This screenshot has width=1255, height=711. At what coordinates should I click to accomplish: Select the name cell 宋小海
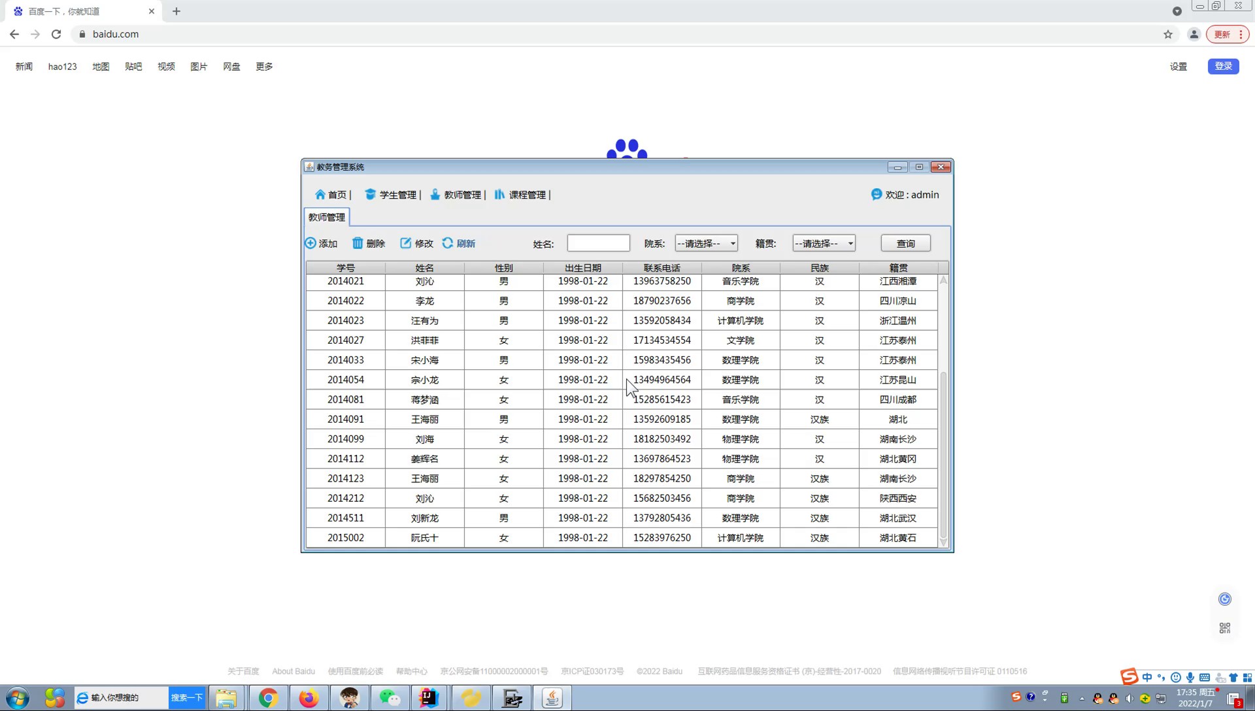425,360
